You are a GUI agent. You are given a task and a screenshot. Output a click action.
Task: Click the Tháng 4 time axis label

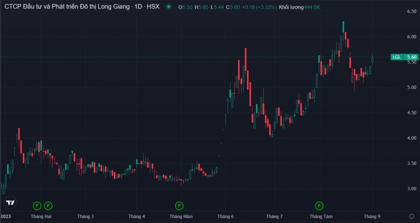point(136,216)
